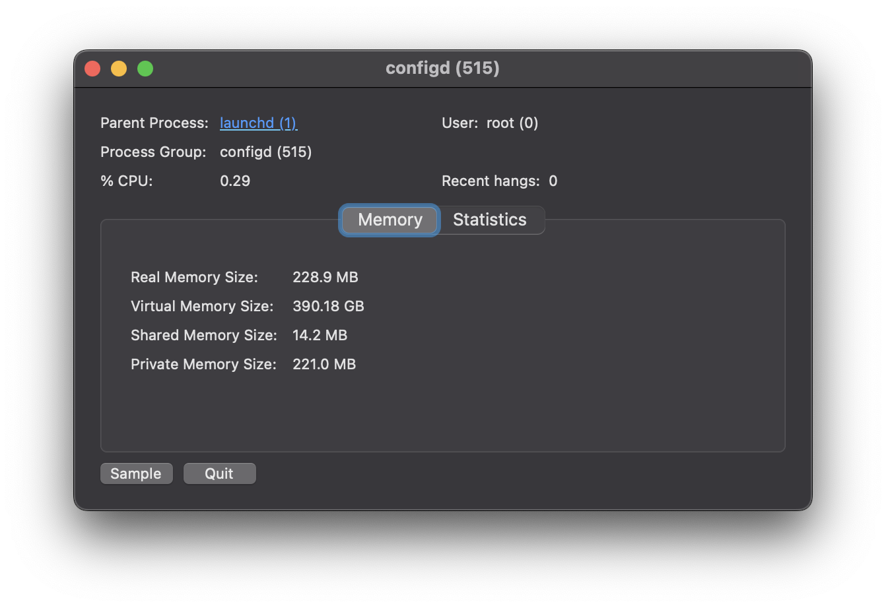Open the launchd (1) parent process link
Viewport: 886px width, 608px height.
tap(259, 123)
